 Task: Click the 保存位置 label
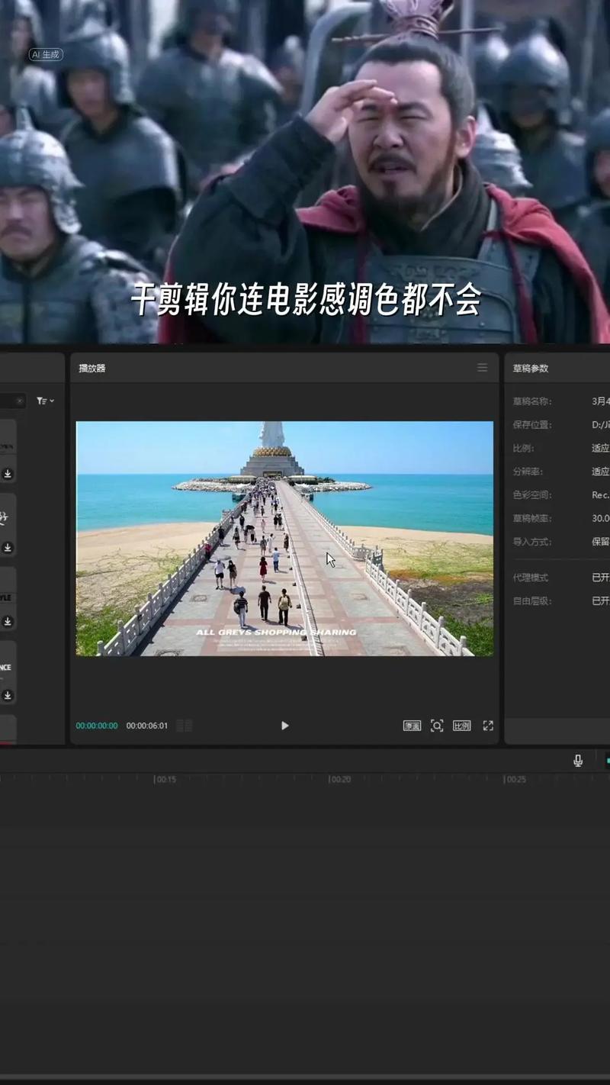click(532, 424)
